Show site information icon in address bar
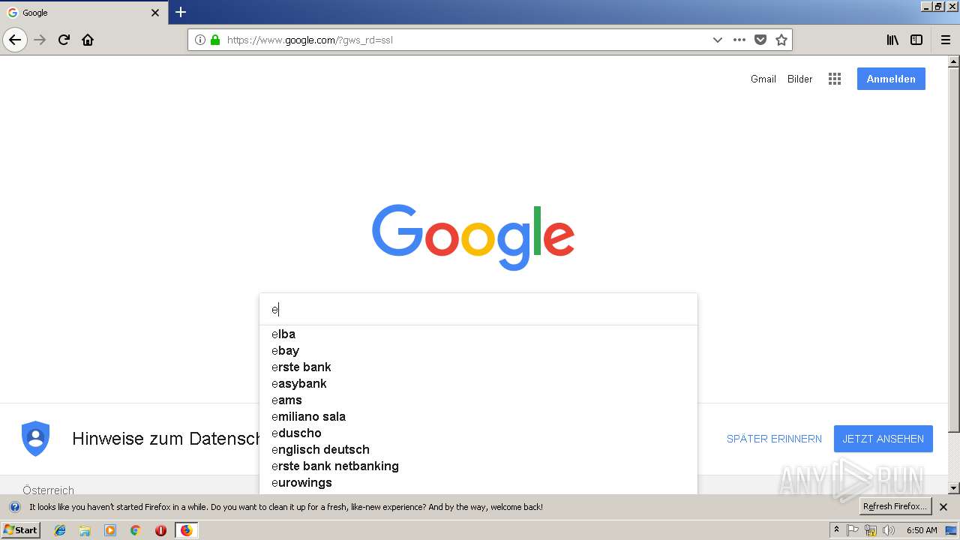 coord(200,40)
